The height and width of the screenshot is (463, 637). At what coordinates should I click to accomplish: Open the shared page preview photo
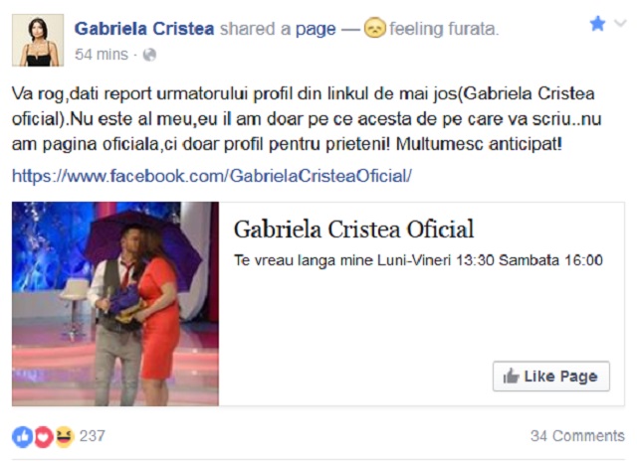coord(115,304)
